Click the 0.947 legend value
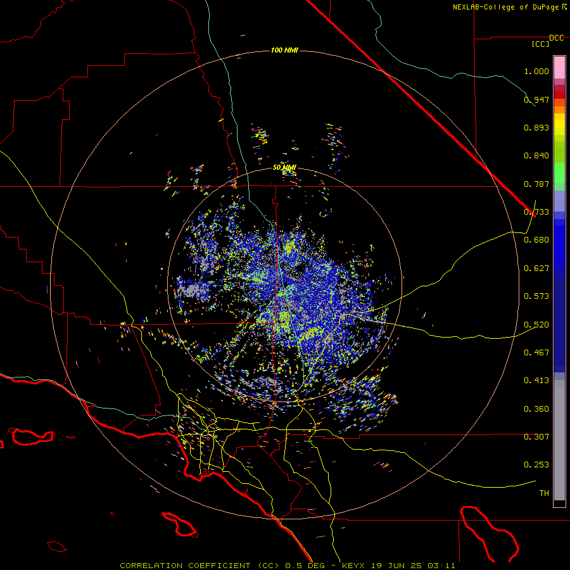 536,99
